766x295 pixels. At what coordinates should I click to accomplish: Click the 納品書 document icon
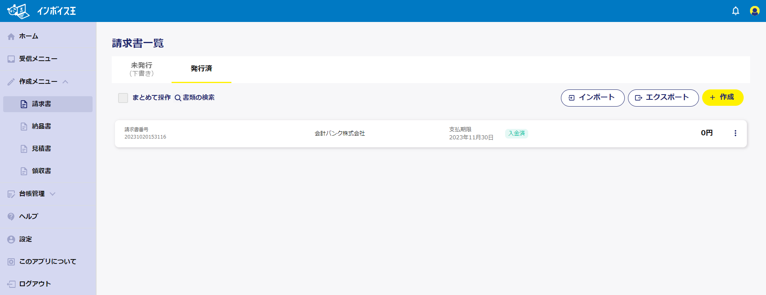click(24, 127)
